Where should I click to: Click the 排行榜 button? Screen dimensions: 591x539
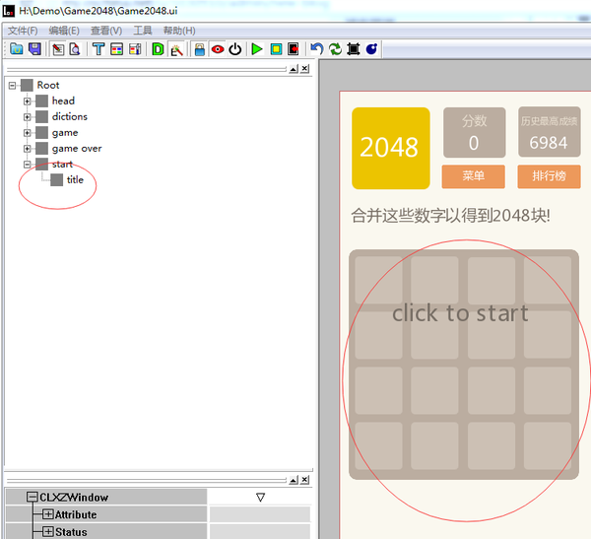(549, 176)
